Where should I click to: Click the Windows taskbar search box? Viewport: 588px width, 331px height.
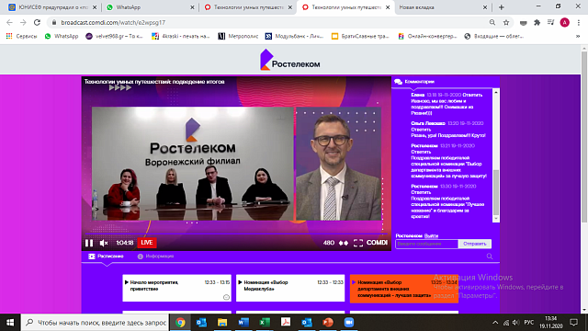click(96, 323)
